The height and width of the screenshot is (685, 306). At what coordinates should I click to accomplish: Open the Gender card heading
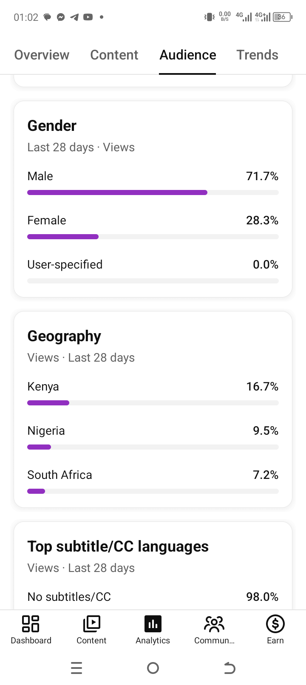click(x=52, y=126)
